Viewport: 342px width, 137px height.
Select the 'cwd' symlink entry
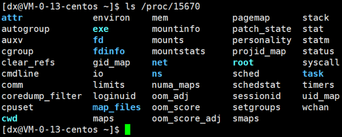pos(9,119)
